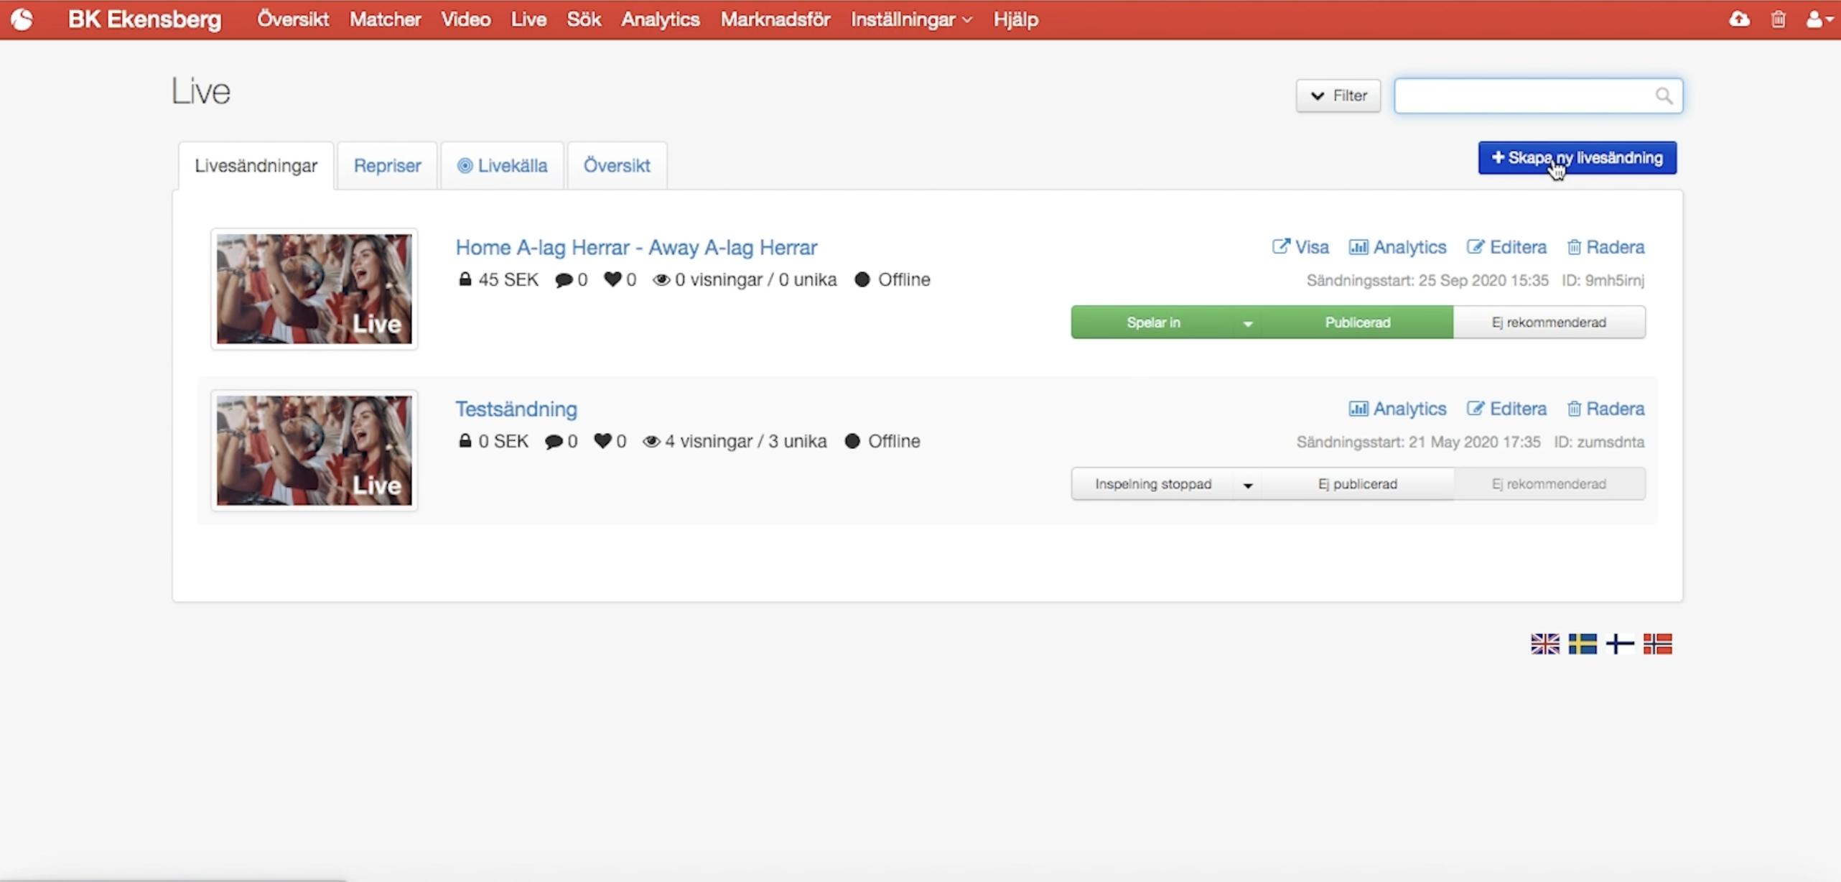Open the Home A-lag Herrar - Away A-lag Herrar title
The image size is (1841, 882).
pyautogui.click(x=636, y=248)
